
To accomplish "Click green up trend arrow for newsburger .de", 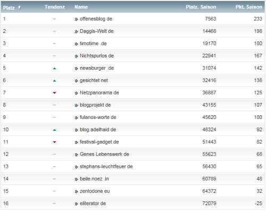I will (54, 69).
